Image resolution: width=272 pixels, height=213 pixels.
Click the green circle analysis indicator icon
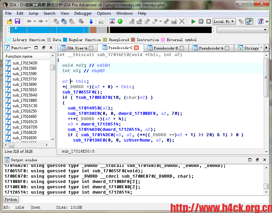120,21
